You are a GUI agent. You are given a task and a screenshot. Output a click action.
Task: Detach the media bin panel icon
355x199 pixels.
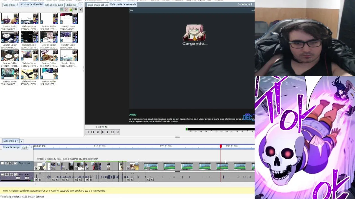click(x=80, y=10)
